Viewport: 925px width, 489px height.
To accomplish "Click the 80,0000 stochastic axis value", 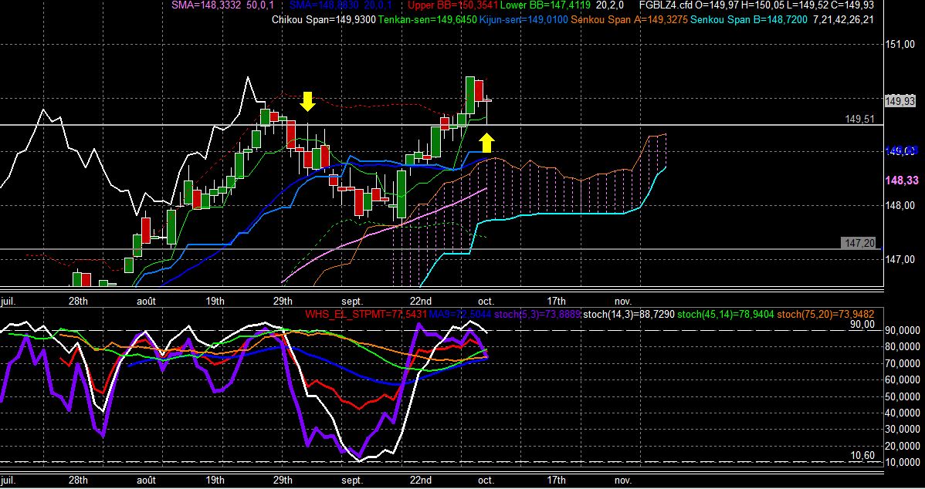I will click(902, 346).
